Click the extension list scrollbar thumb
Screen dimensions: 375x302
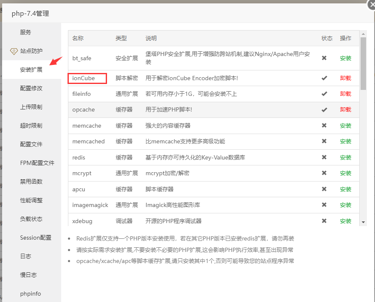(363, 64)
